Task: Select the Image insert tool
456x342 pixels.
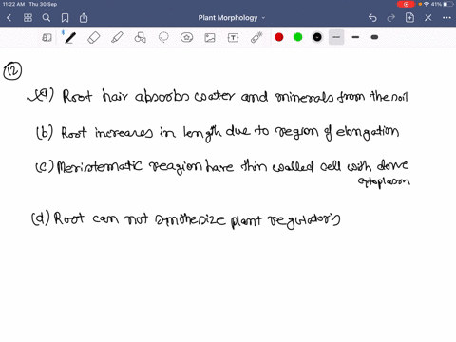Action: coord(210,38)
